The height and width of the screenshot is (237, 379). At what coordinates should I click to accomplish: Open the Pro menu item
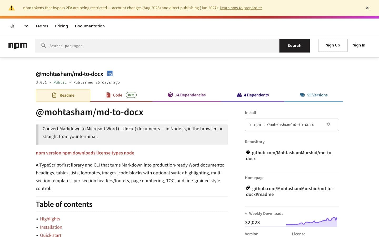[25, 26]
